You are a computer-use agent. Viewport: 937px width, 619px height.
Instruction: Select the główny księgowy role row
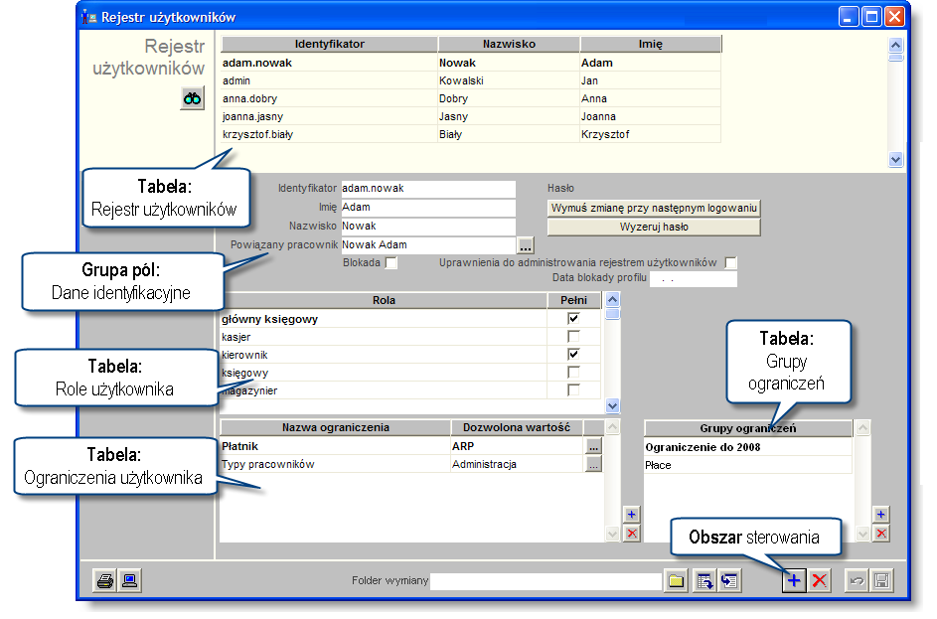(x=410, y=319)
